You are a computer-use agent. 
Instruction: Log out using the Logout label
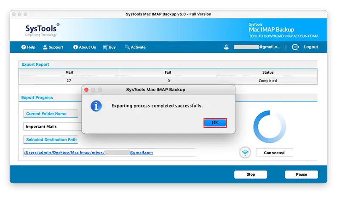coord(311,47)
